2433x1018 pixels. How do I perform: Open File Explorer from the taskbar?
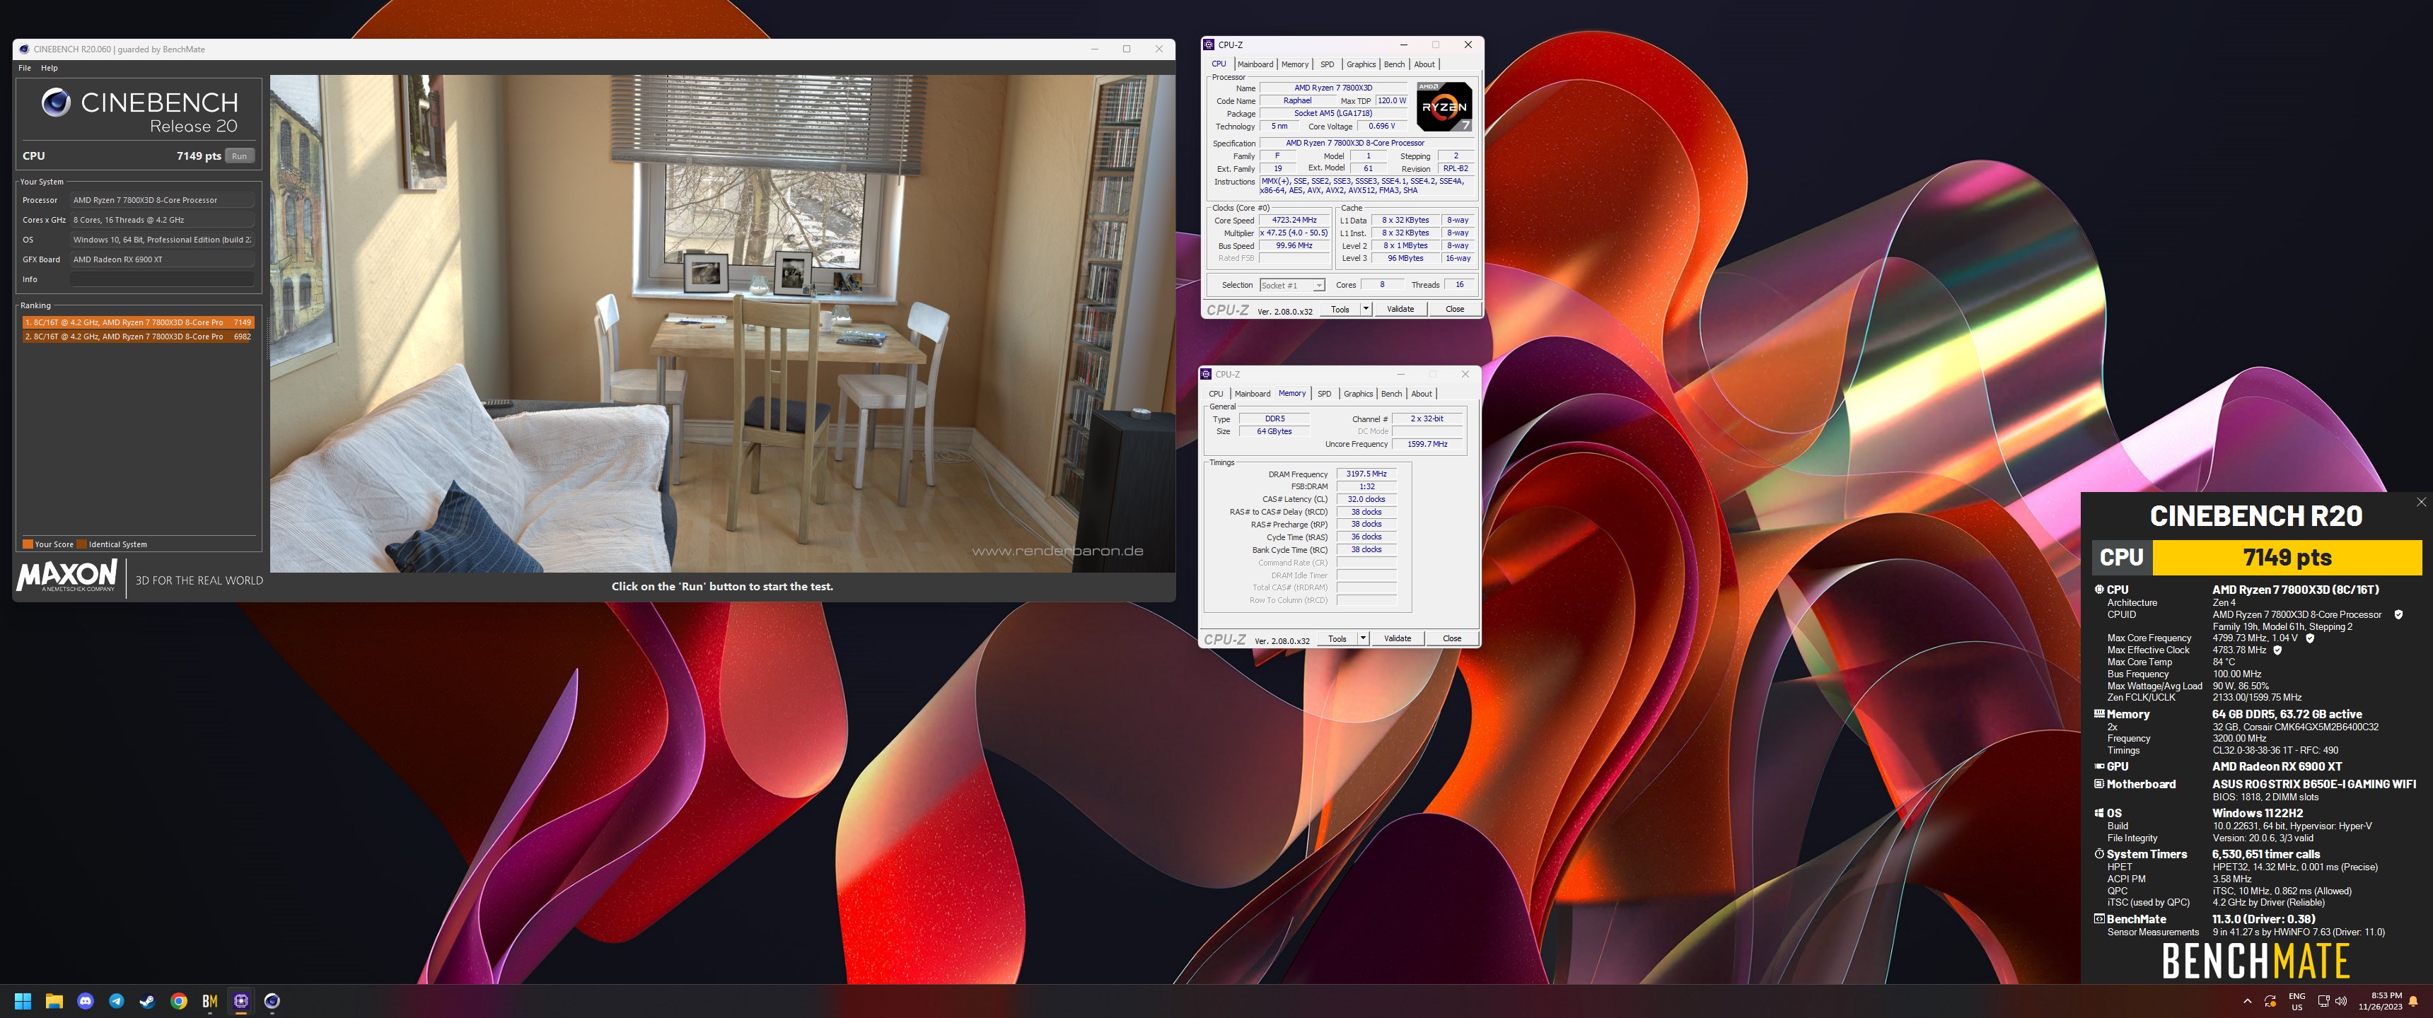(x=54, y=1001)
